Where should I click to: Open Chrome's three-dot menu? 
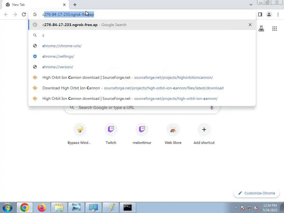coord(278,14)
